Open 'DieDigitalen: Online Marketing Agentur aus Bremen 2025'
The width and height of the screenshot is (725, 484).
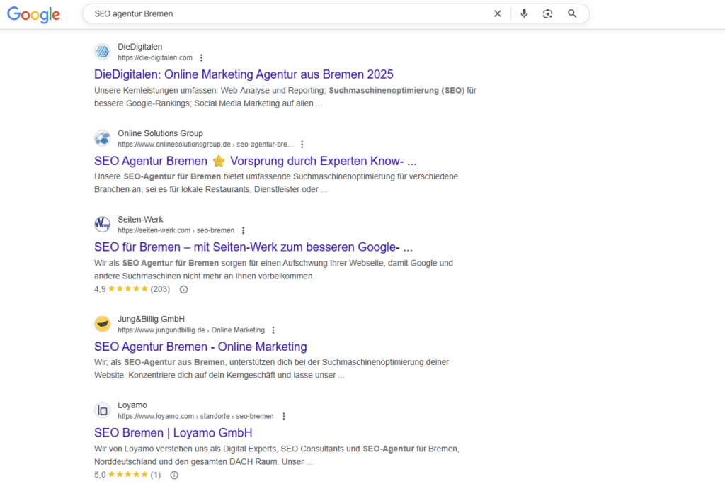pos(244,74)
